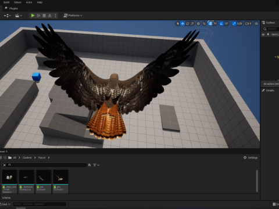Click the Content Browser vertical scrollbar
Viewport: 279px width, 209px height.
tap(257, 181)
